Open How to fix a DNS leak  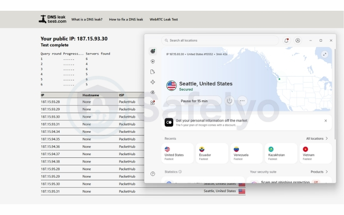(x=126, y=19)
